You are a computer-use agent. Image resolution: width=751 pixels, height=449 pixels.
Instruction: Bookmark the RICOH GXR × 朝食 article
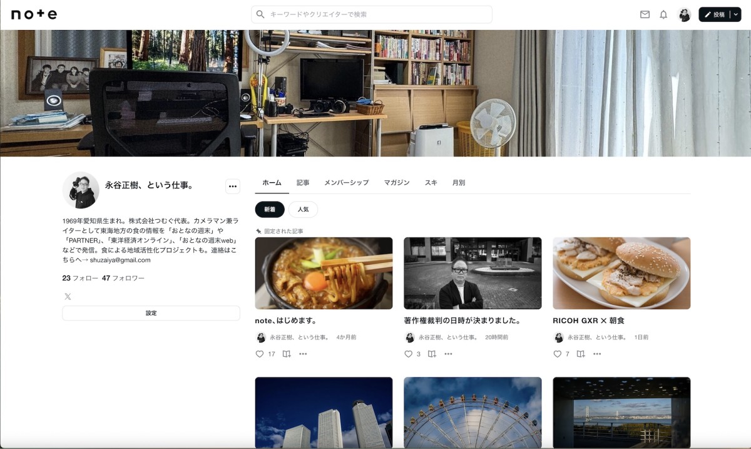[x=582, y=354]
